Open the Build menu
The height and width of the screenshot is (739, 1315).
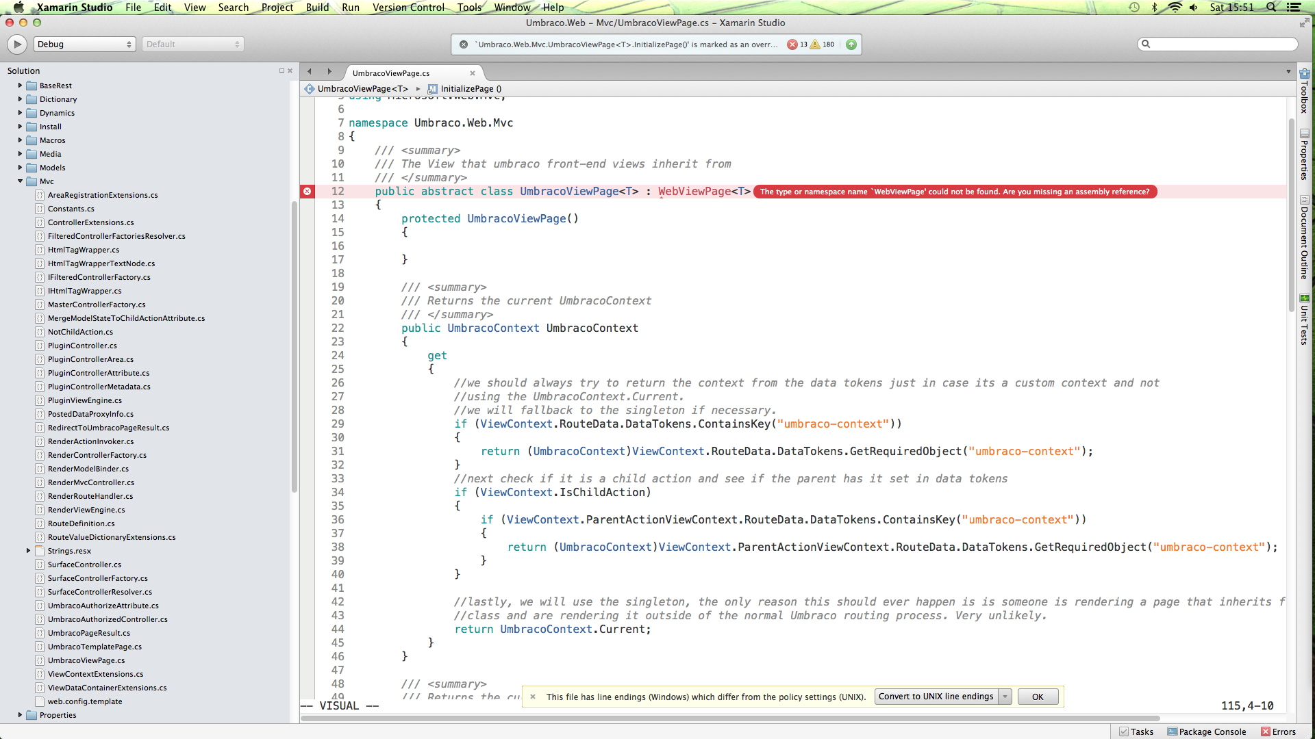pos(317,8)
